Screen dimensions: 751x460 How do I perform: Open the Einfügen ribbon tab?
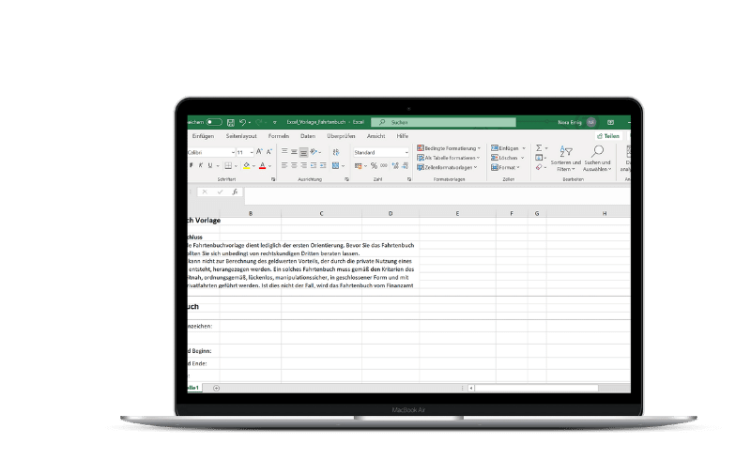[x=203, y=136]
